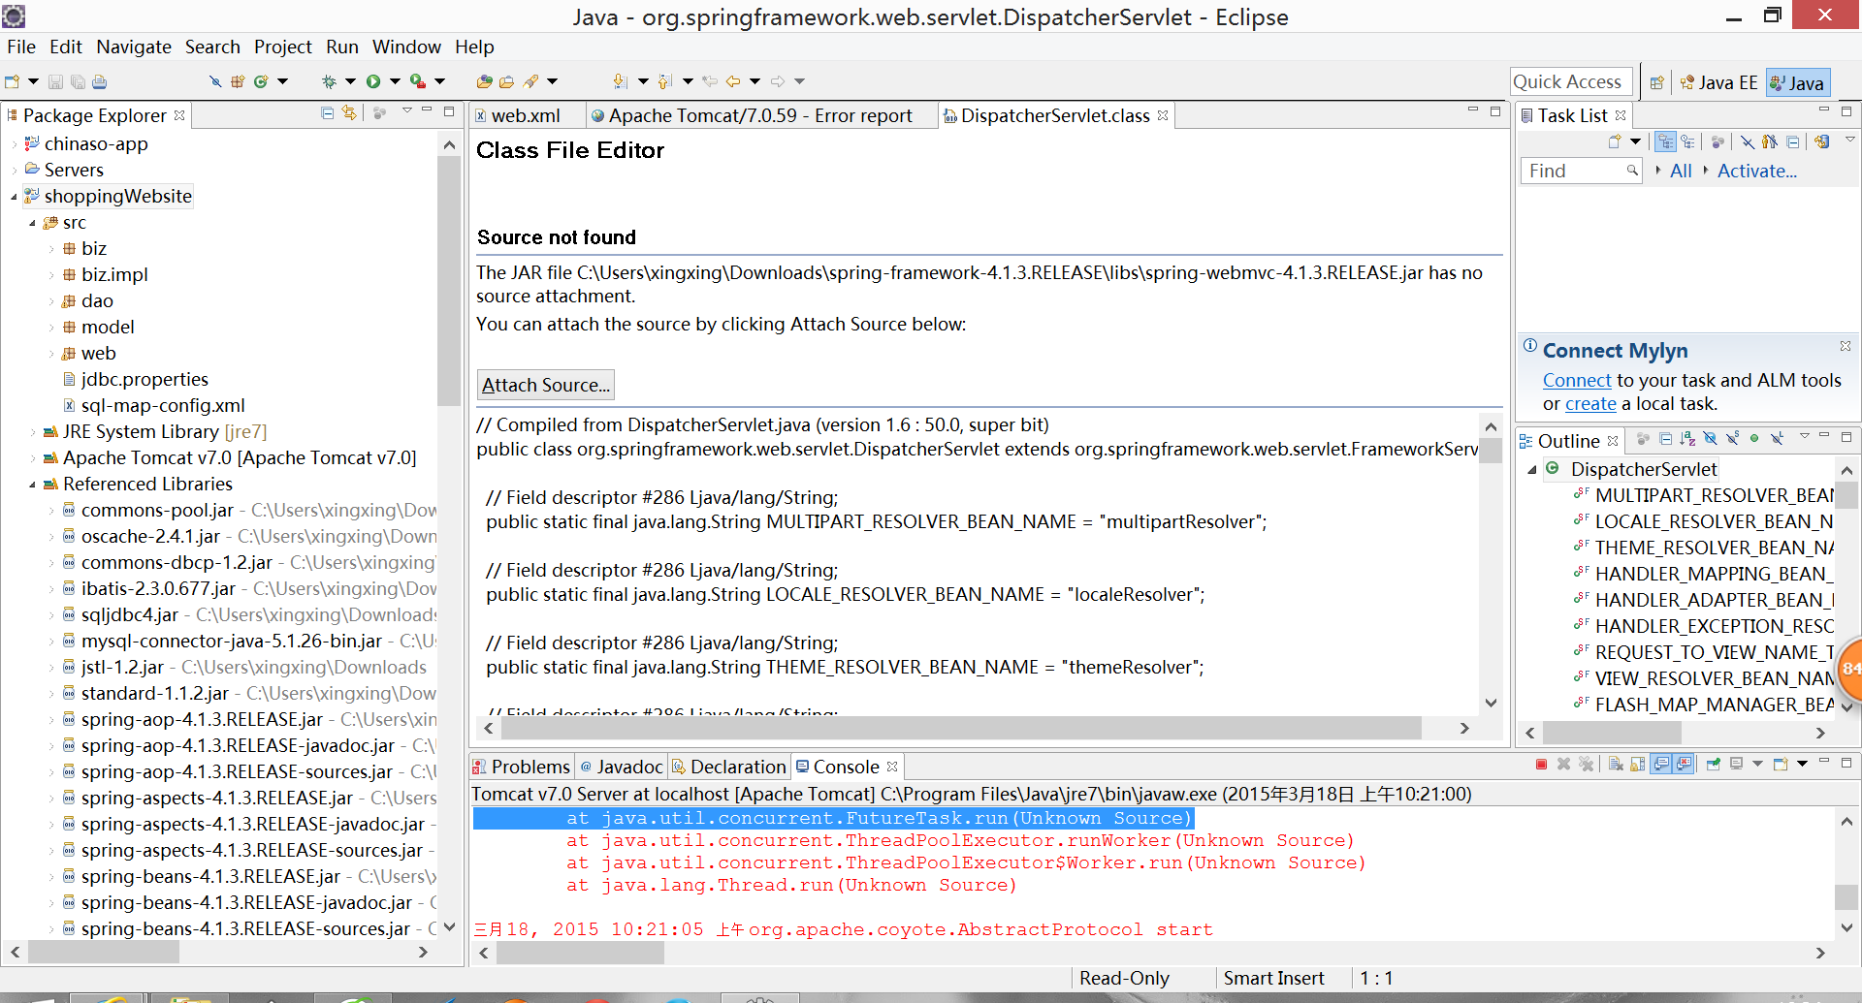The height and width of the screenshot is (1003, 1862).
Task: Expand the chinaso-app project
Action: pos(14,144)
